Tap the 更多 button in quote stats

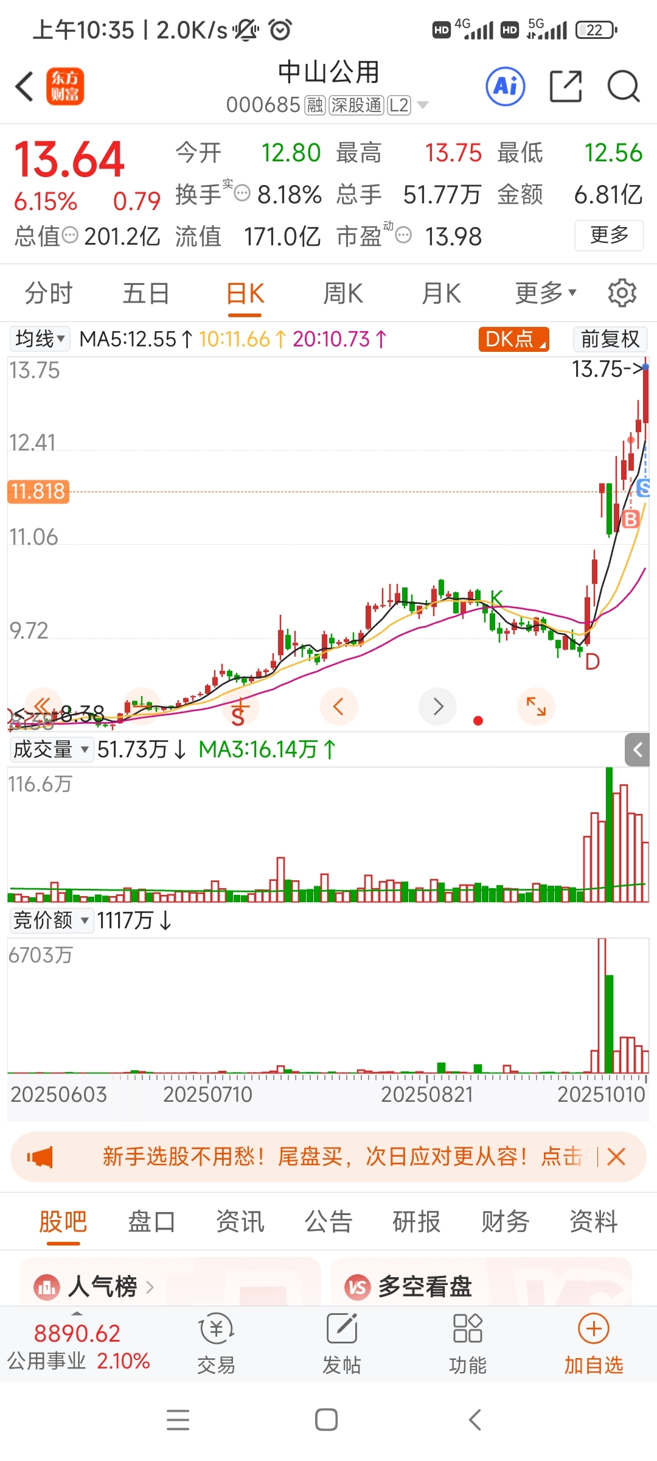point(609,236)
